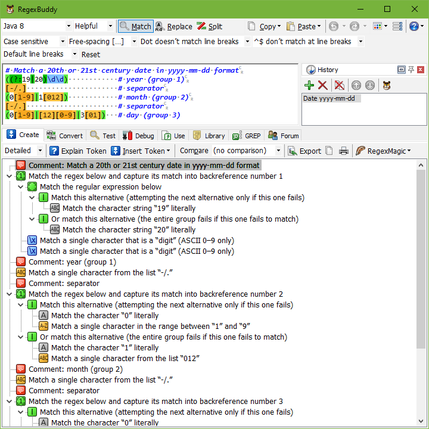Click the Export button
This screenshot has height=429, width=429.
pos(305,151)
